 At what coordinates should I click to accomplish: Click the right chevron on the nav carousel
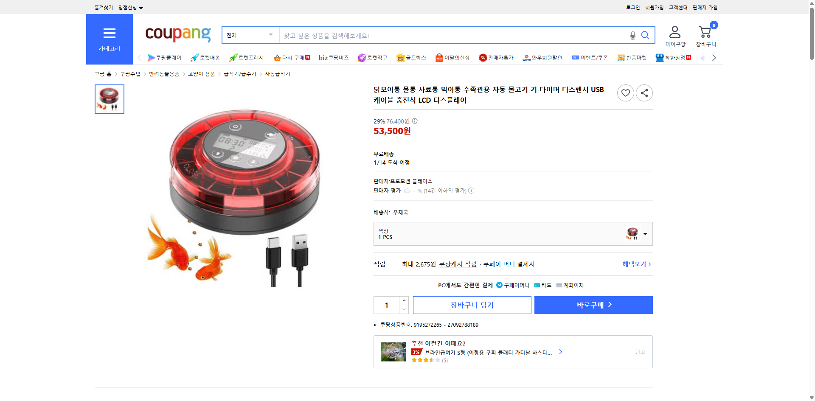[714, 57]
